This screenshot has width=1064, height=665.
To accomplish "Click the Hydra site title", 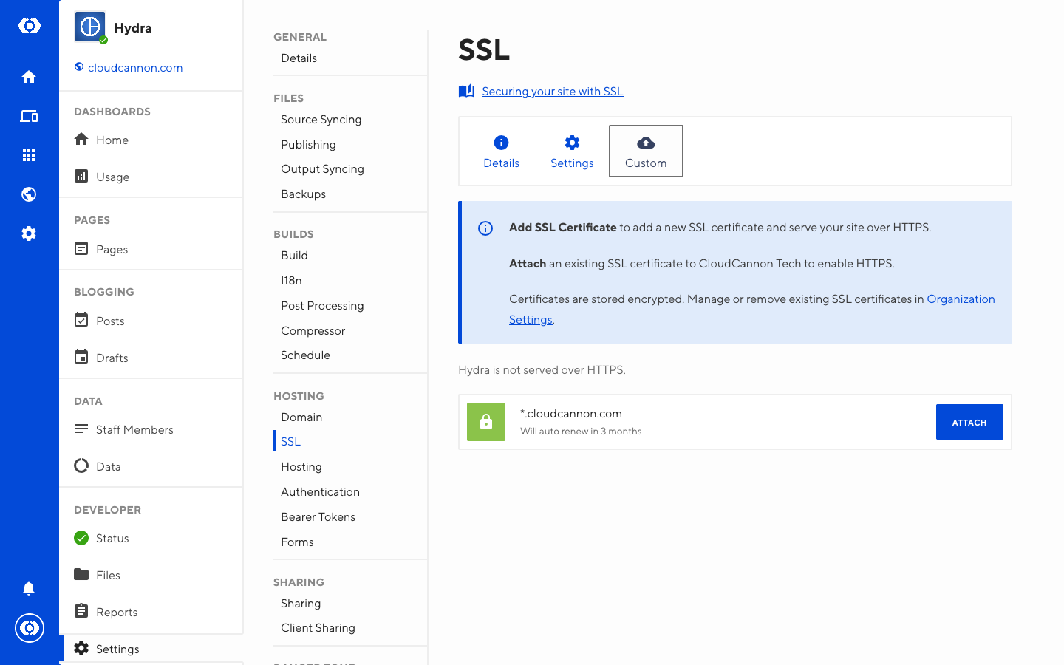I will (133, 28).
